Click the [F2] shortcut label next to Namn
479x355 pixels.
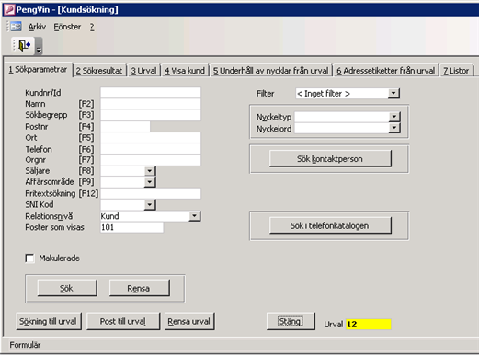(x=86, y=104)
